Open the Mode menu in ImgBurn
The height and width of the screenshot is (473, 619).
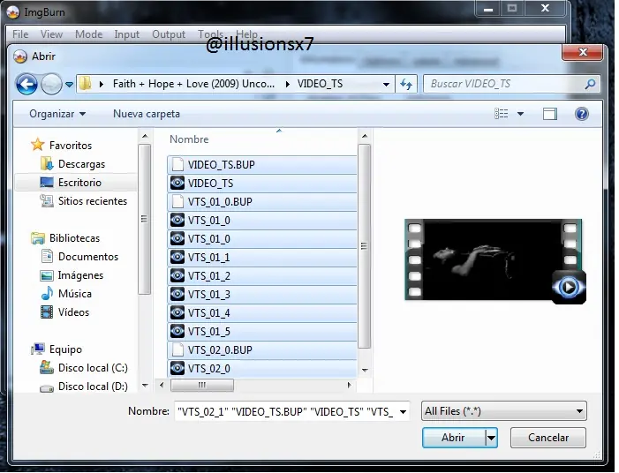(88, 34)
